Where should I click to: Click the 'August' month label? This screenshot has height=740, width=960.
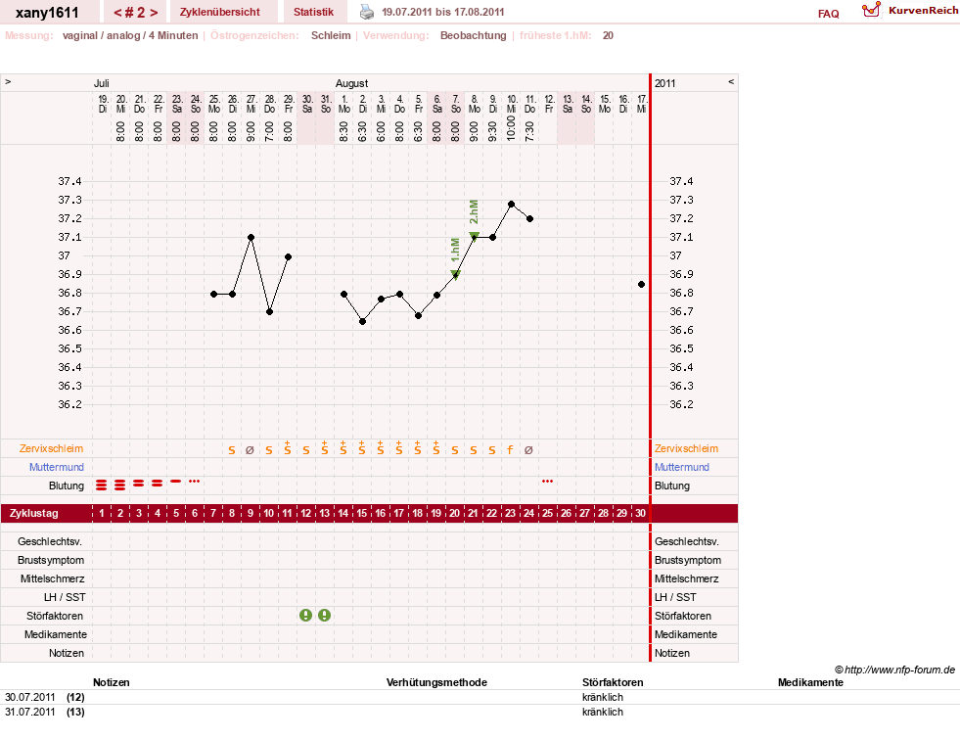351,83
